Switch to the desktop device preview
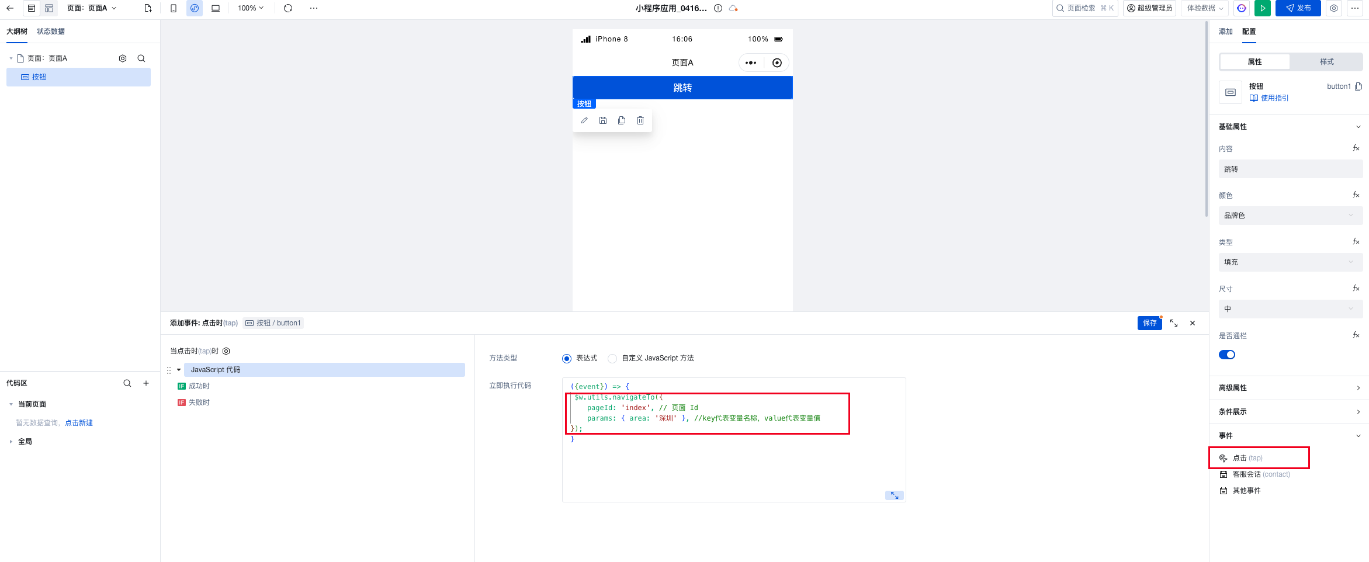This screenshot has height=562, width=1369. click(216, 8)
